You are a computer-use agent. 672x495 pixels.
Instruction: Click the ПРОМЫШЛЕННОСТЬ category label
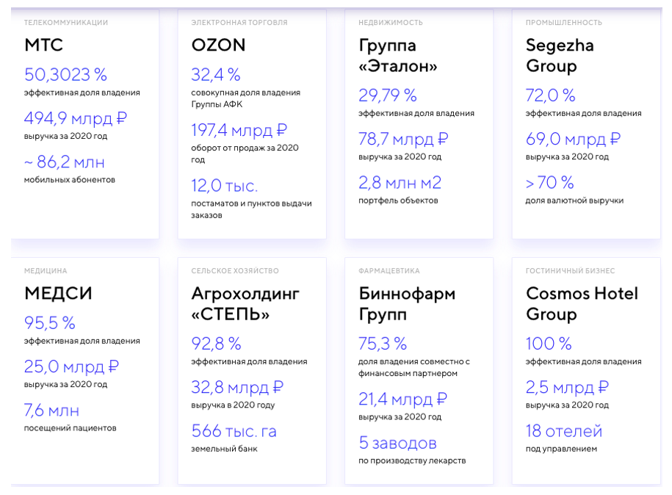(564, 23)
